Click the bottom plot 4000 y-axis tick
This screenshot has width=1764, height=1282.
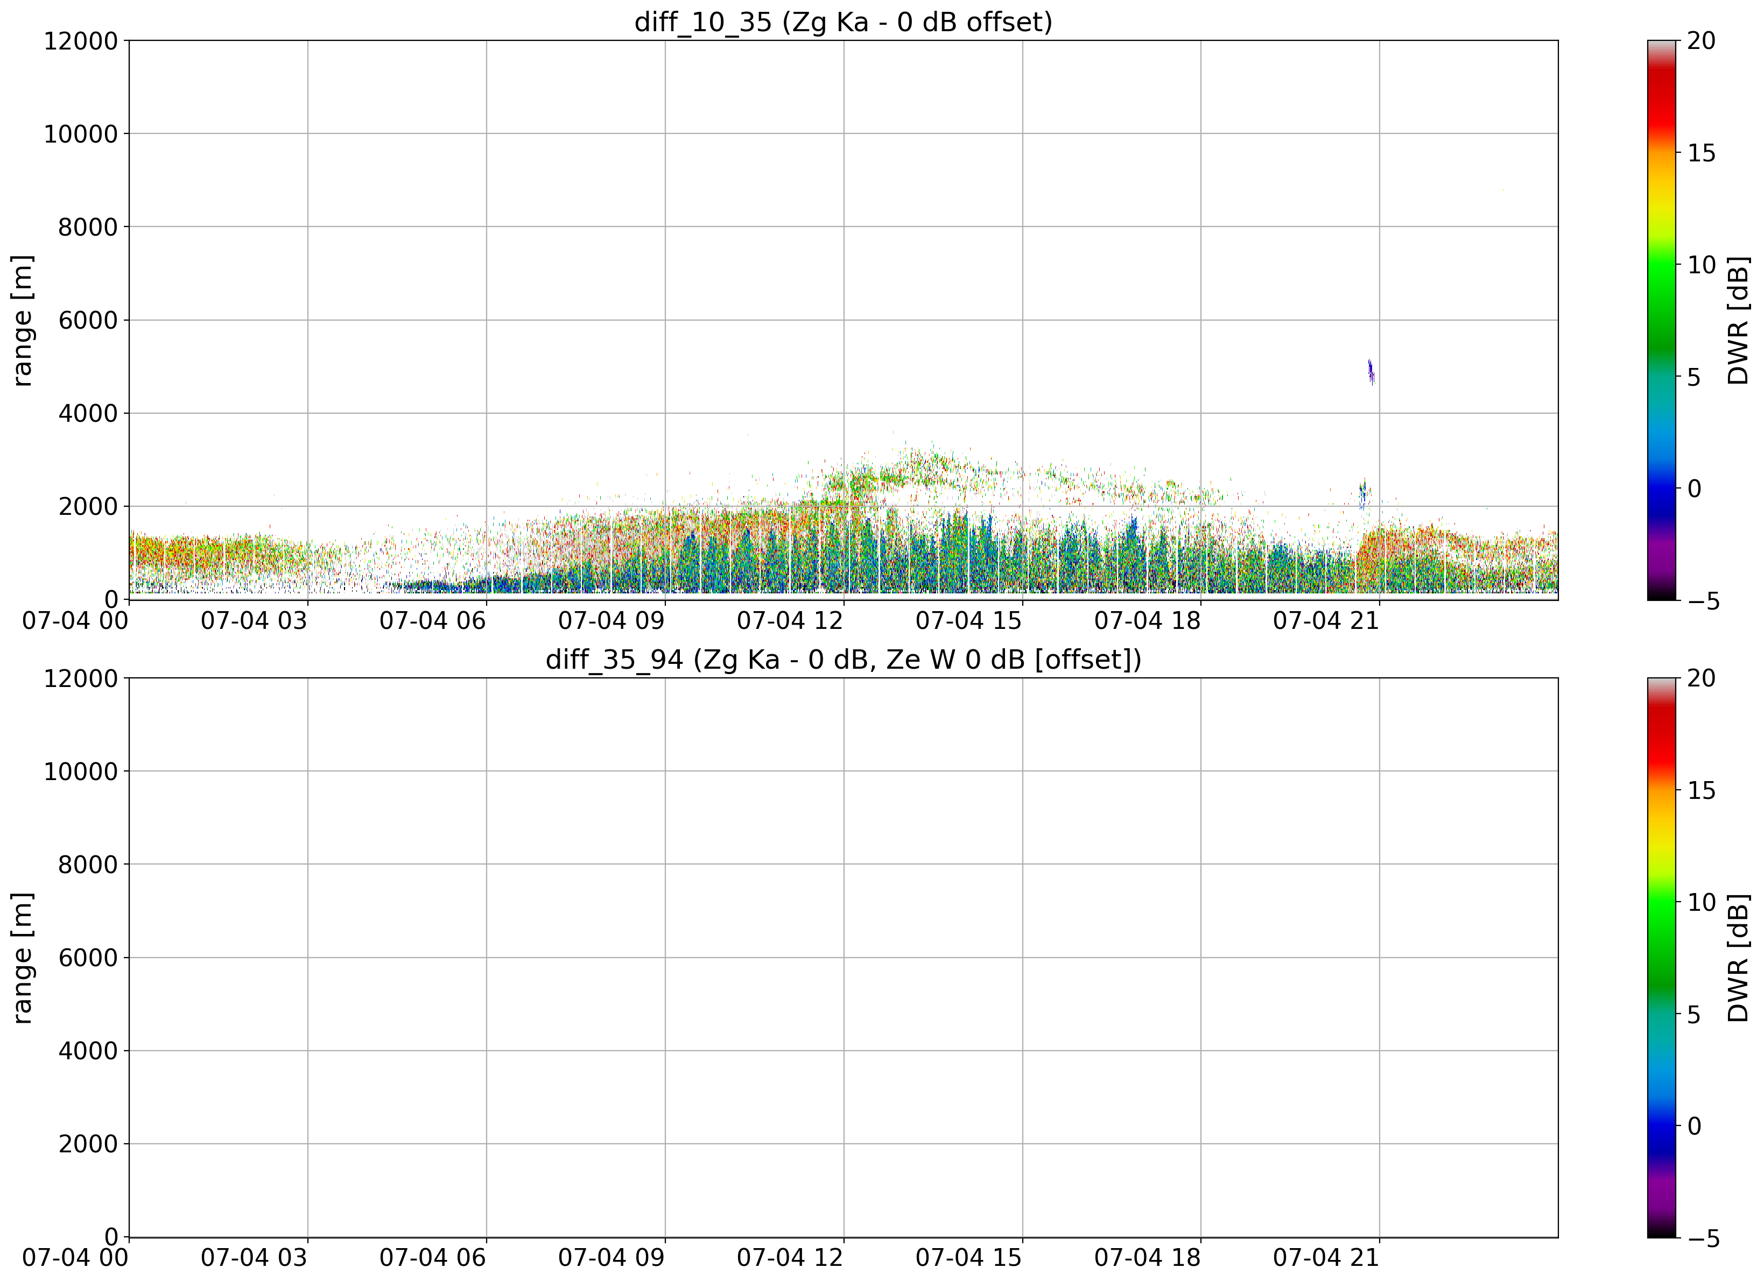tap(89, 1051)
